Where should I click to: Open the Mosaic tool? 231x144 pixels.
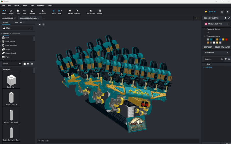click(x=99, y=12)
